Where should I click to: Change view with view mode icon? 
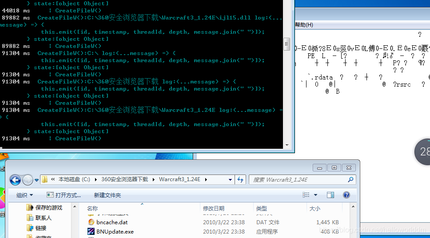[x=306, y=195]
